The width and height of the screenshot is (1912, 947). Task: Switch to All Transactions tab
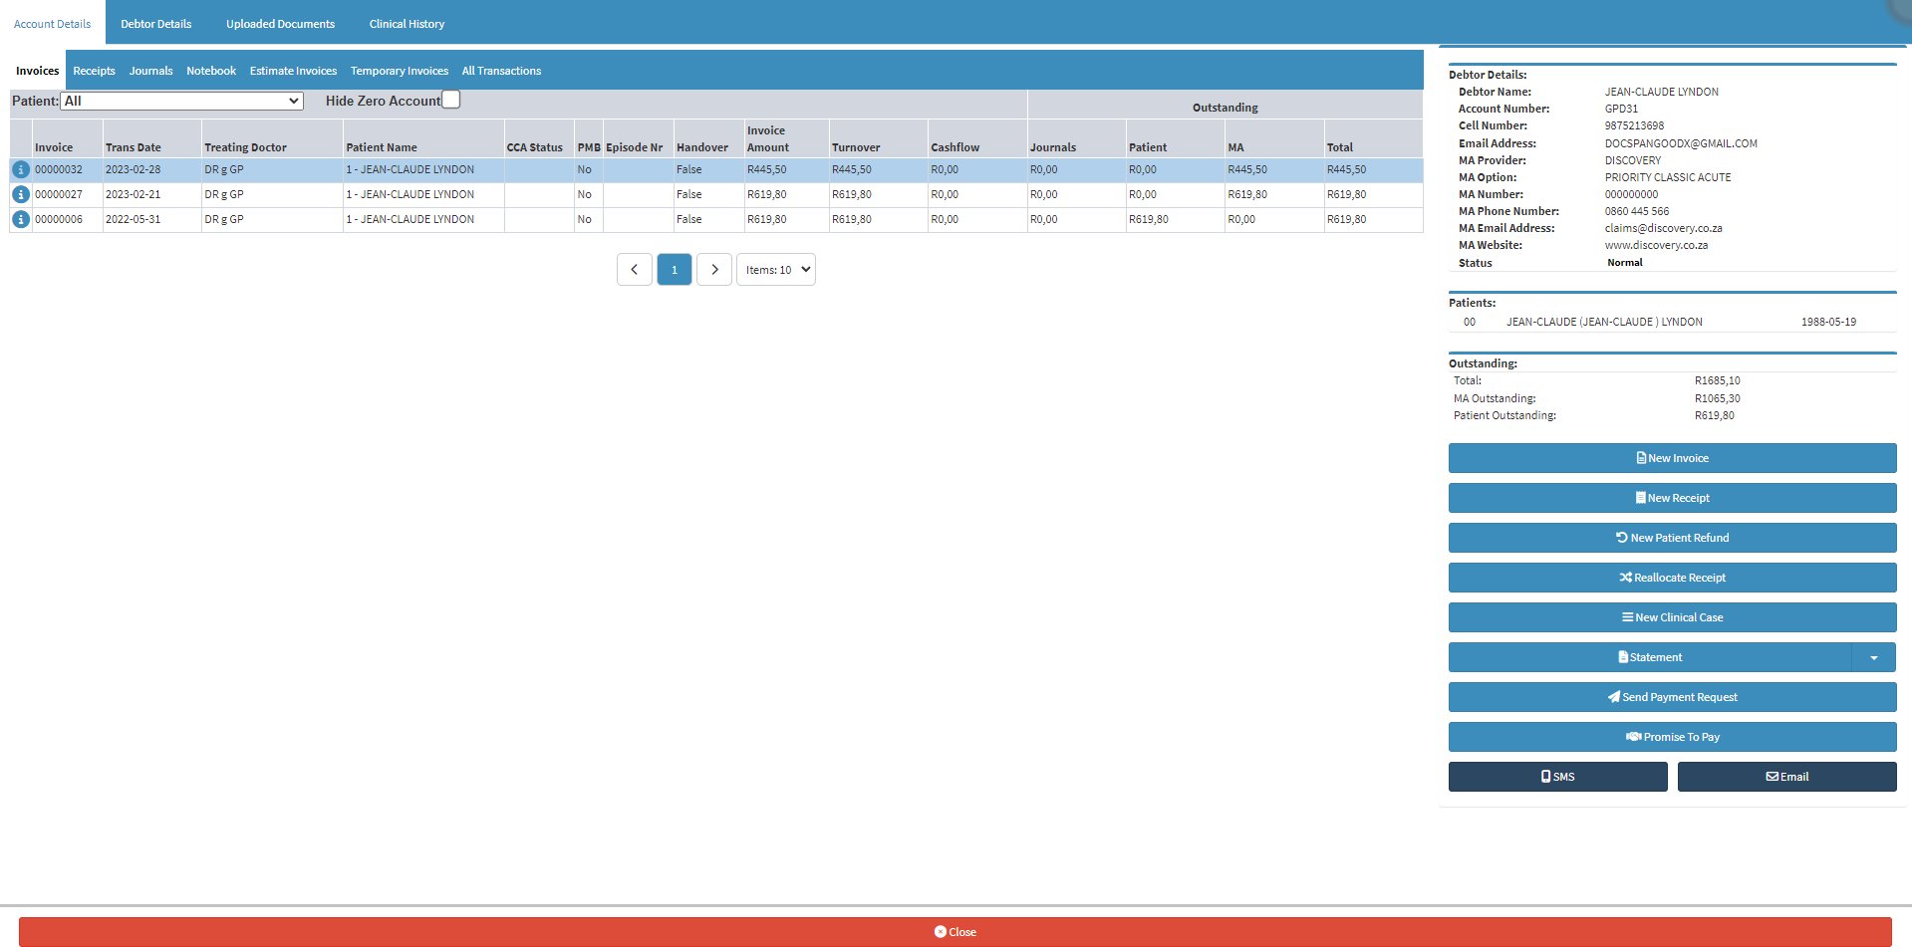click(x=501, y=71)
